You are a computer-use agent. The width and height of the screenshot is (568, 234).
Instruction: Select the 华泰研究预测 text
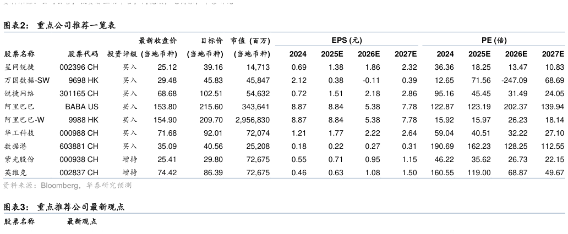coord(109,186)
